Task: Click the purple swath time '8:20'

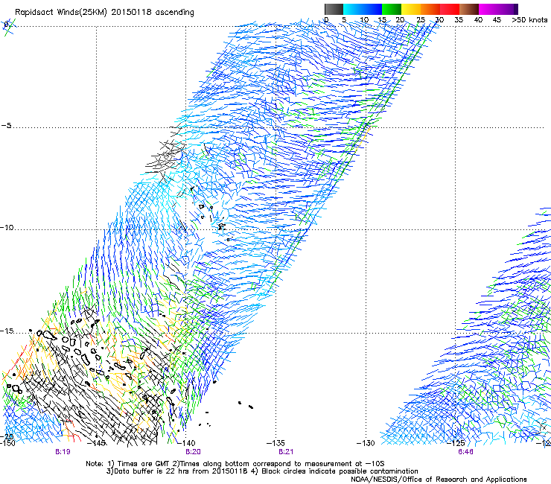Action: [x=194, y=452]
